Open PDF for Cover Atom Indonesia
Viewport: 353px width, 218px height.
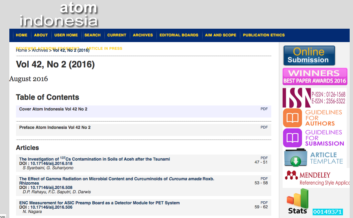click(x=264, y=109)
